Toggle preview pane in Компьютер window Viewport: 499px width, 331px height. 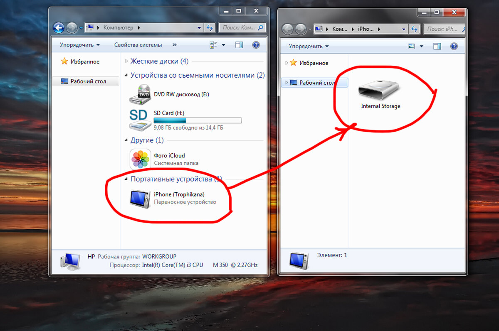point(239,45)
